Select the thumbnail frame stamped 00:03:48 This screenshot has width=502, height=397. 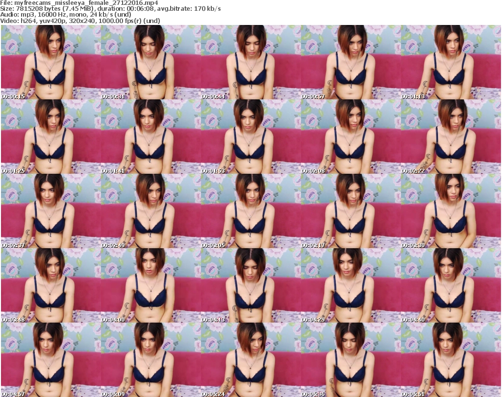51,285
